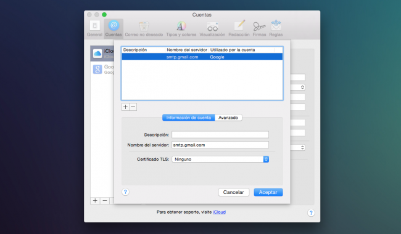Screen dimensions: 401x234
Task: Sort by Nombre del servidor column
Action: (x=187, y=50)
